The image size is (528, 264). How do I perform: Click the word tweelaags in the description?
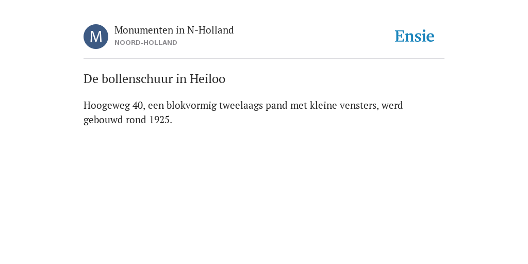point(241,105)
